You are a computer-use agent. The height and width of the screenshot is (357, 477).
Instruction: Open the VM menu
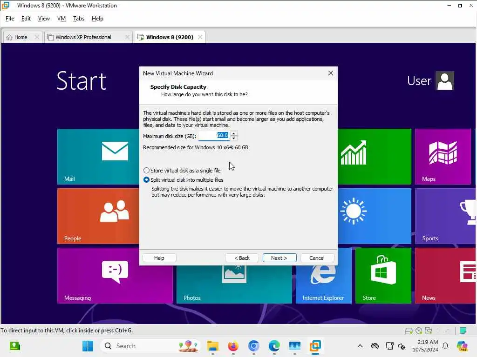coord(61,19)
